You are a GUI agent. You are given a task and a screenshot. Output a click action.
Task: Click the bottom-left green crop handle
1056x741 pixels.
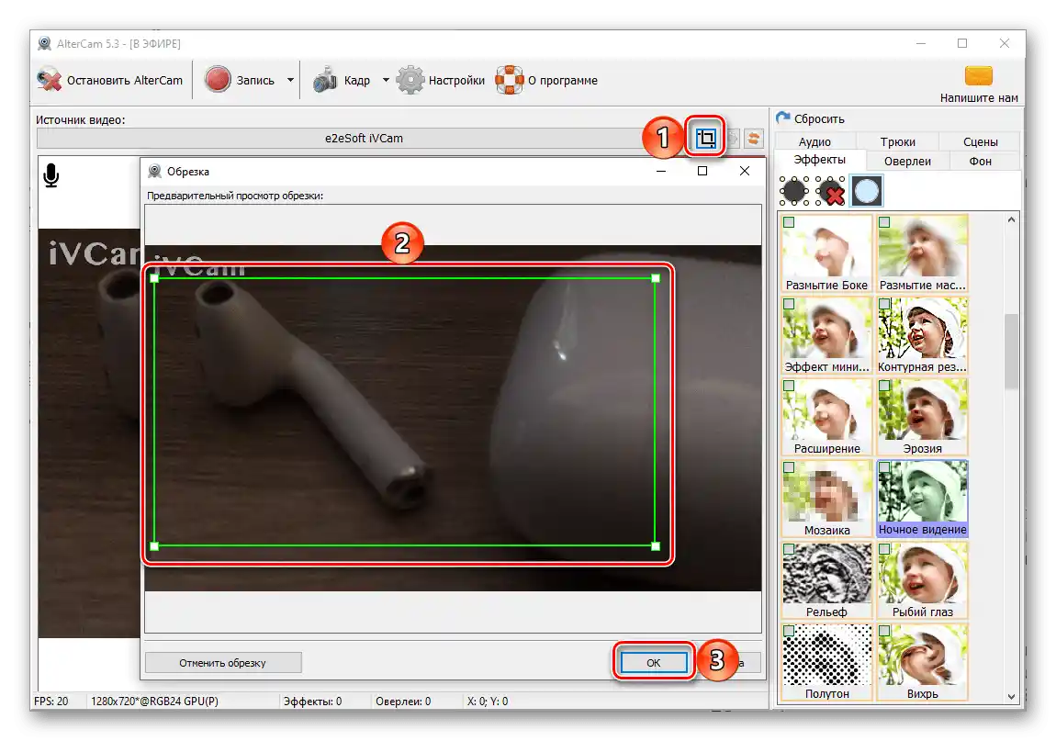[154, 546]
